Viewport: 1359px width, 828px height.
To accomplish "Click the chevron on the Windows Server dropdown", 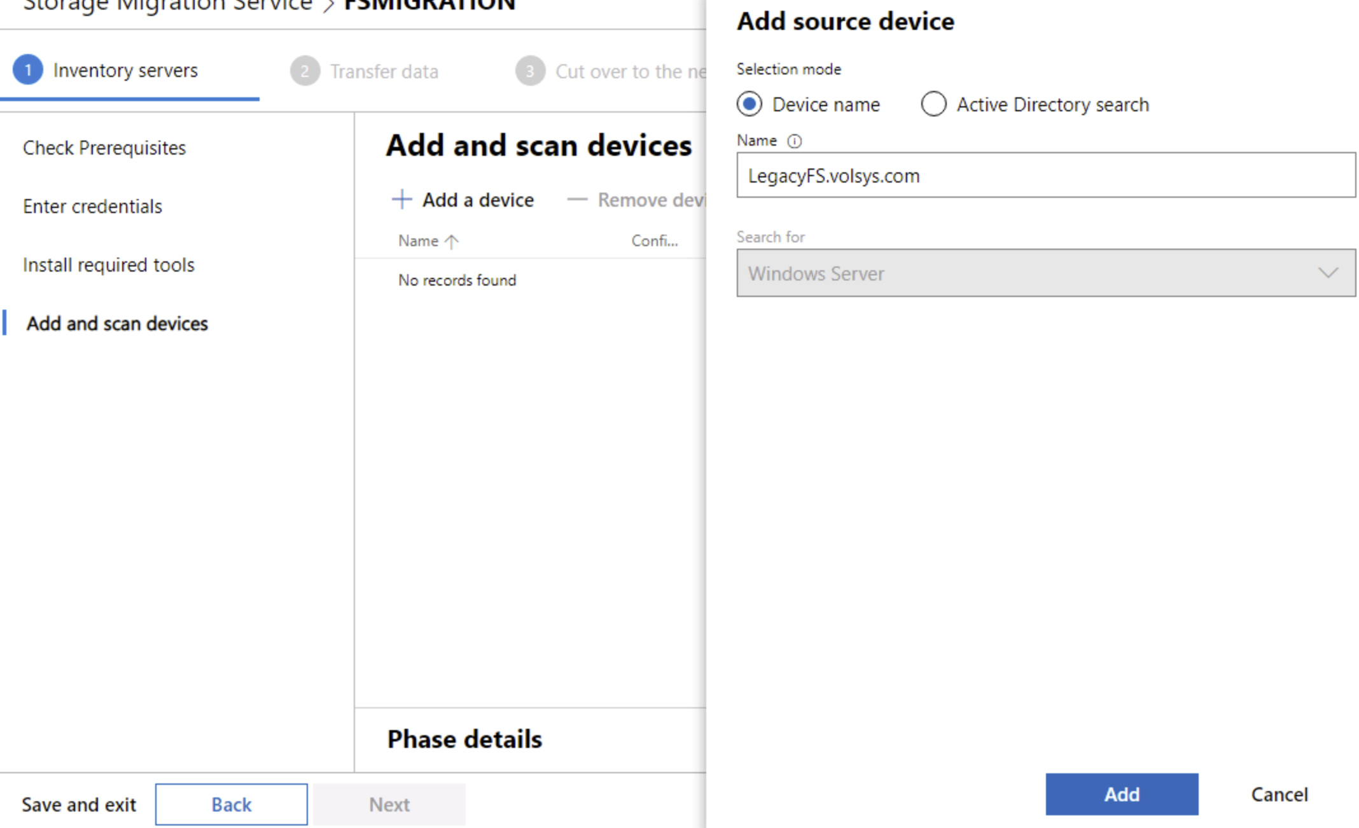I will [x=1327, y=273].
